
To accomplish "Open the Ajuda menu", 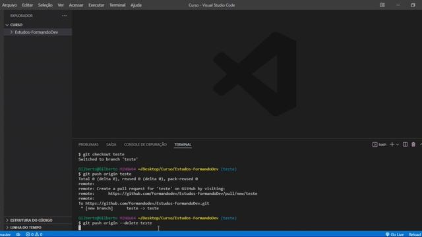I will pos(136,5).
